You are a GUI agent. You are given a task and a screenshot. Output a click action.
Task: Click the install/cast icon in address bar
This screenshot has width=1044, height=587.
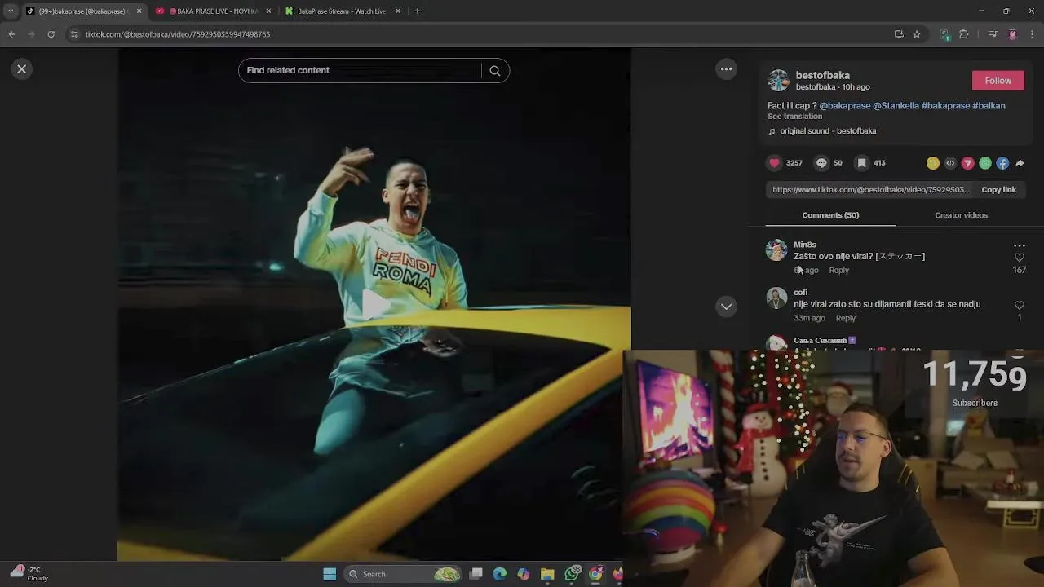(899, 34)
